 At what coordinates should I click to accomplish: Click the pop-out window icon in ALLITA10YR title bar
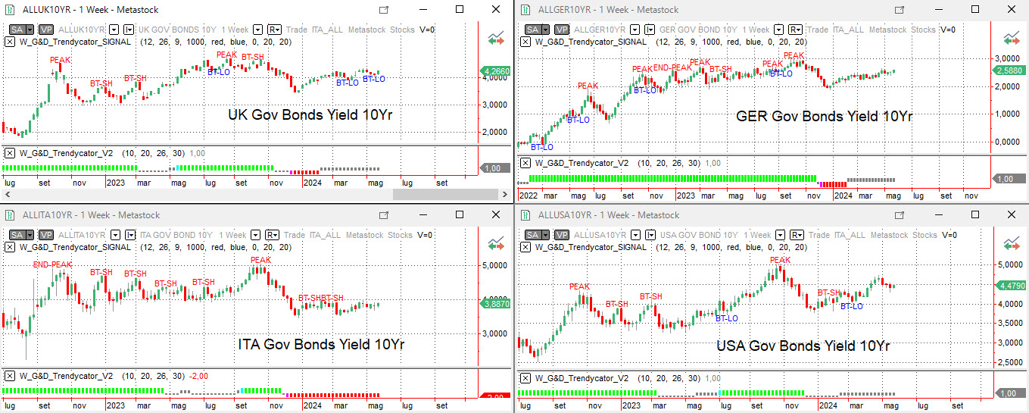tap(384, 215)
